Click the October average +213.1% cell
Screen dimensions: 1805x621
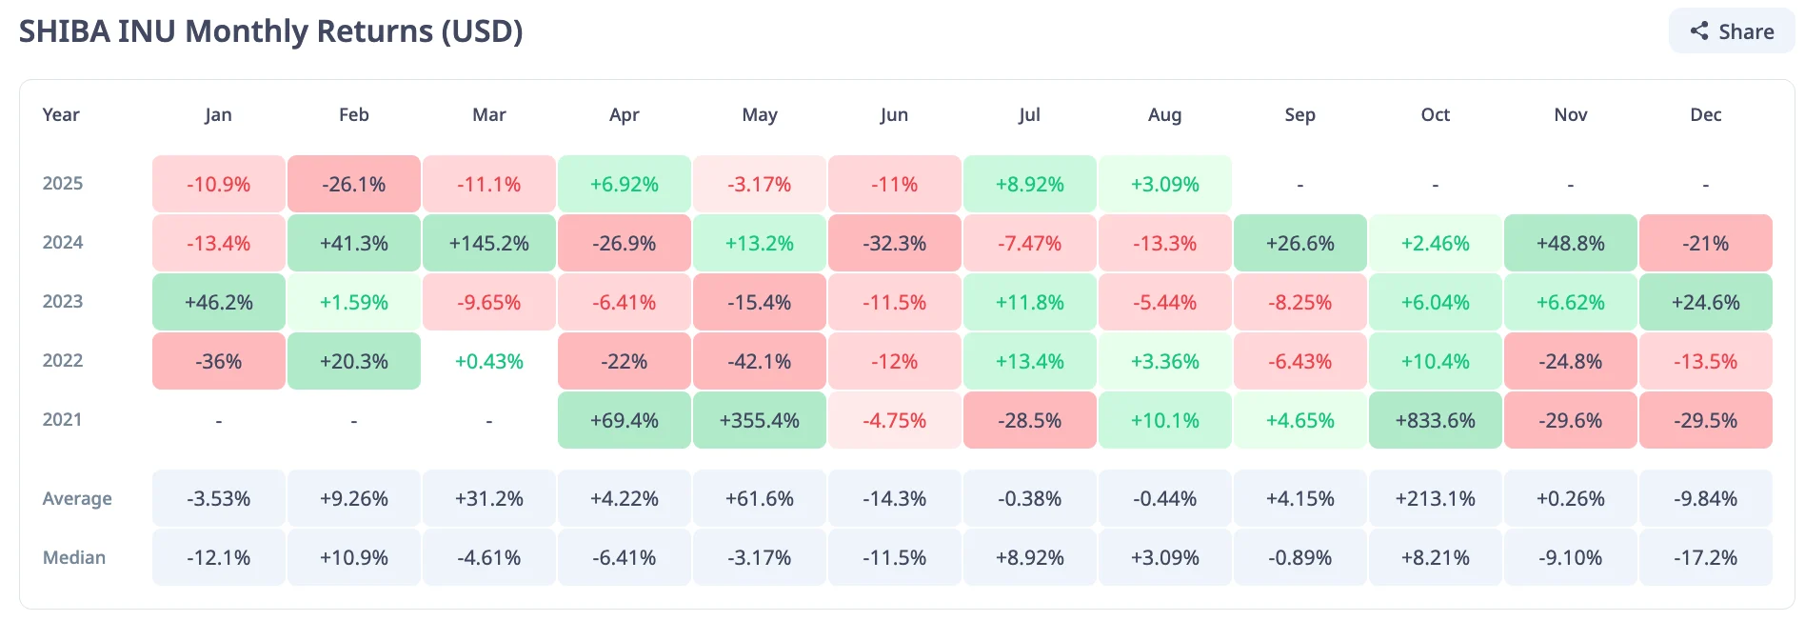(x=1435, y=498)
